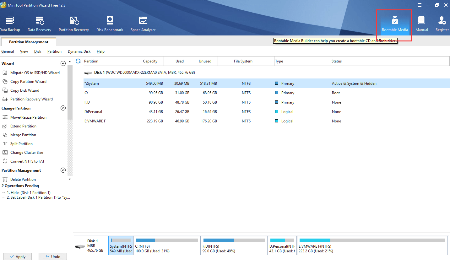
Task: Select pending operation Hide Disk 1 Partition 1
Action: tap(29, 193)
